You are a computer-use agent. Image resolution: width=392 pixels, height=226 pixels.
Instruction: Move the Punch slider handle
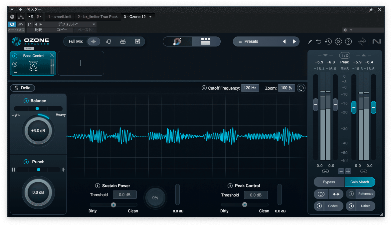pos(38,170)
